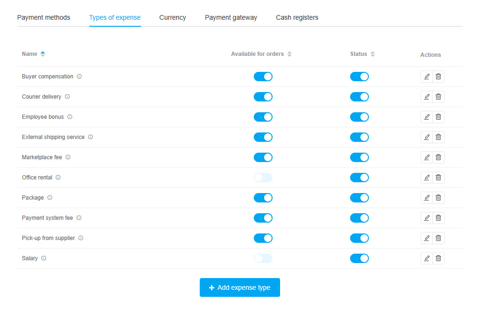Open the Currency tab
Image resolution: width=477 pixels, height=310 pixels.
pos(172,18)
